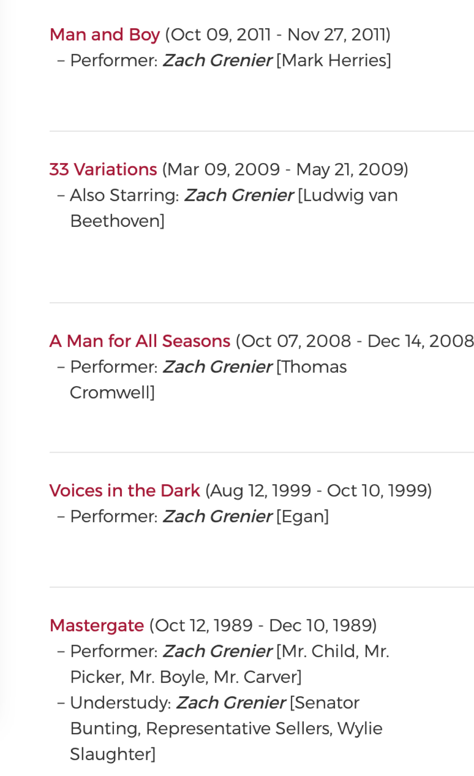Click the Cromwell role text
The height and width of the screenshot is (776, 474).
click(112, 393)
